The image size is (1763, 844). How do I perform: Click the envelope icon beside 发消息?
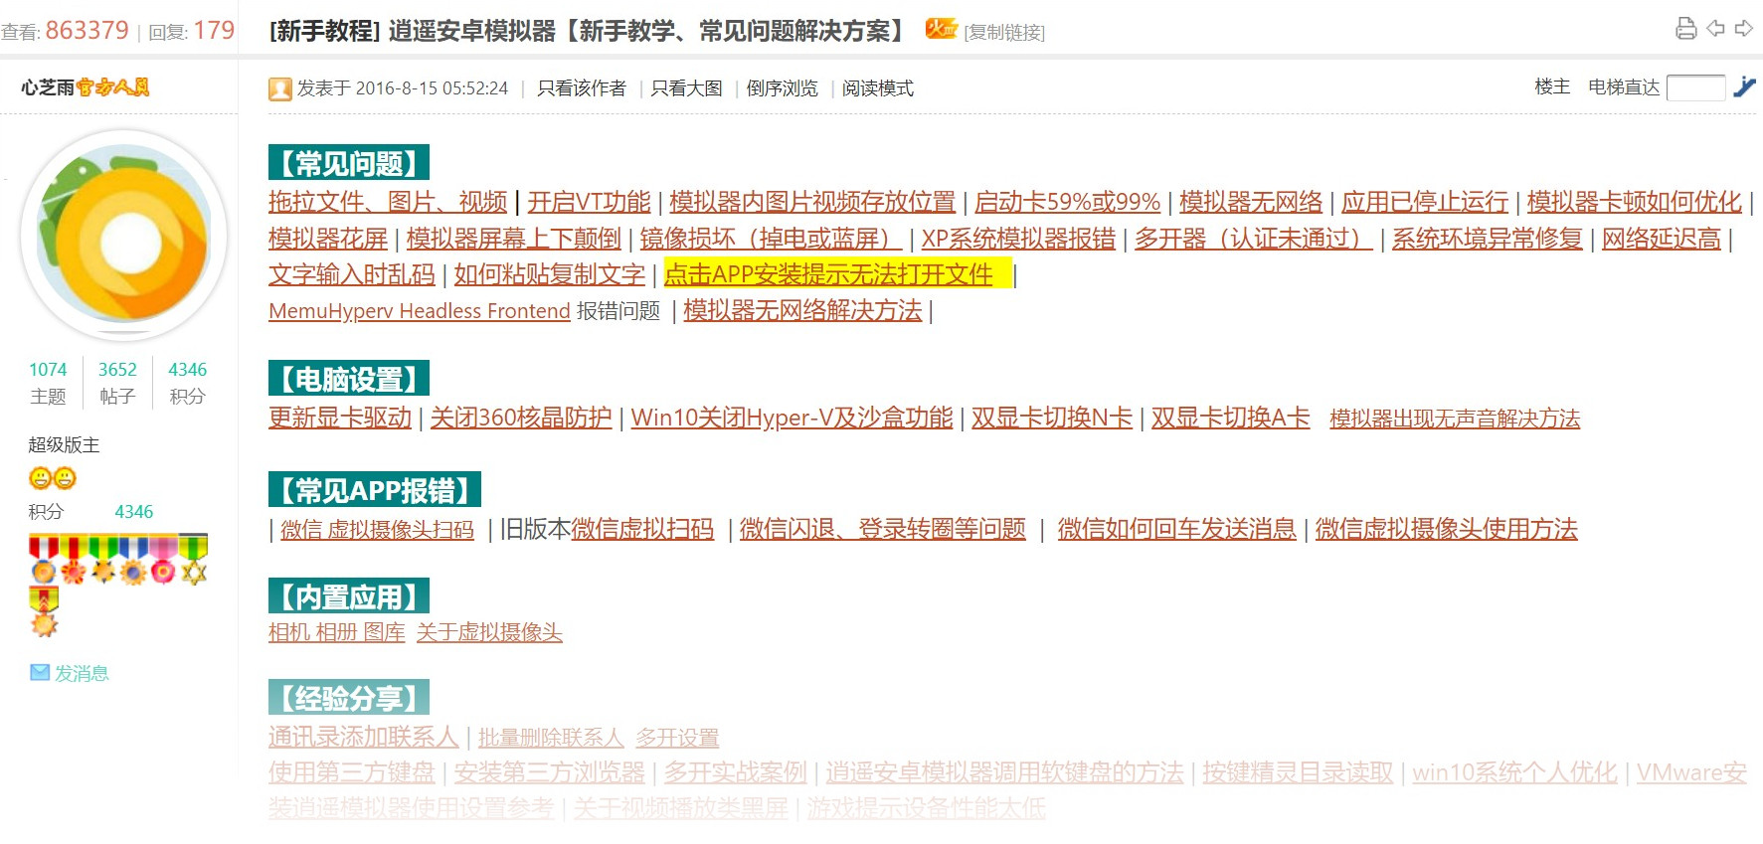coord(40,673)
